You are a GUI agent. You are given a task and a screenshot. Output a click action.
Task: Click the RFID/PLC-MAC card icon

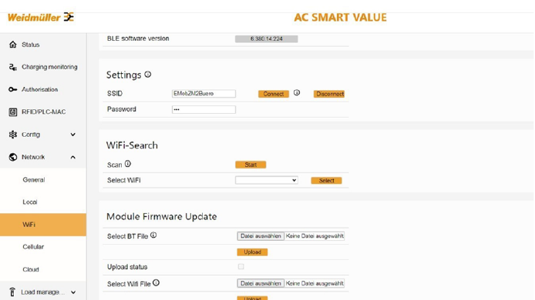(12, 112)
